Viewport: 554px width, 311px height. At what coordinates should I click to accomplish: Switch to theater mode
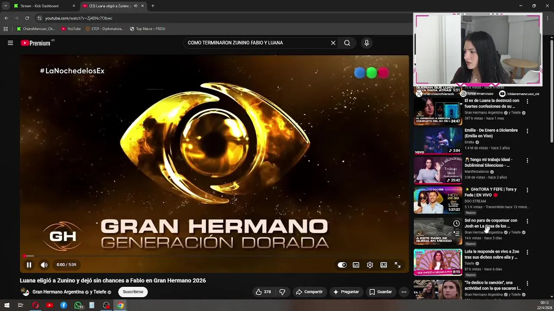point(383,265)
